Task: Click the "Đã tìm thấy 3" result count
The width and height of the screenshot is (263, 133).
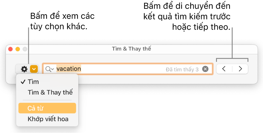Action: coord(182,69)
